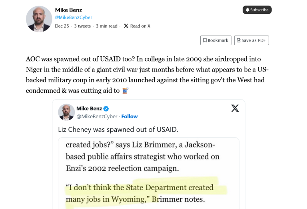Click the 3 tweets count

tap(82, 26)
